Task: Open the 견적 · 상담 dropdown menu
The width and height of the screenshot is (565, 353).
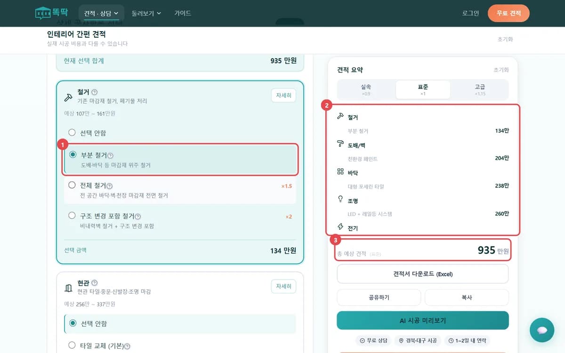Action: click(101, 13)
